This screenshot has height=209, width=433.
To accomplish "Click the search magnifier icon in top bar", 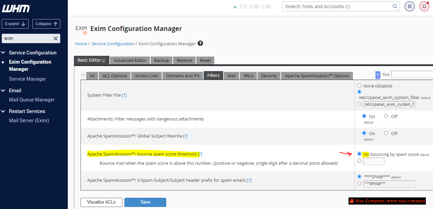I will 395,6.
